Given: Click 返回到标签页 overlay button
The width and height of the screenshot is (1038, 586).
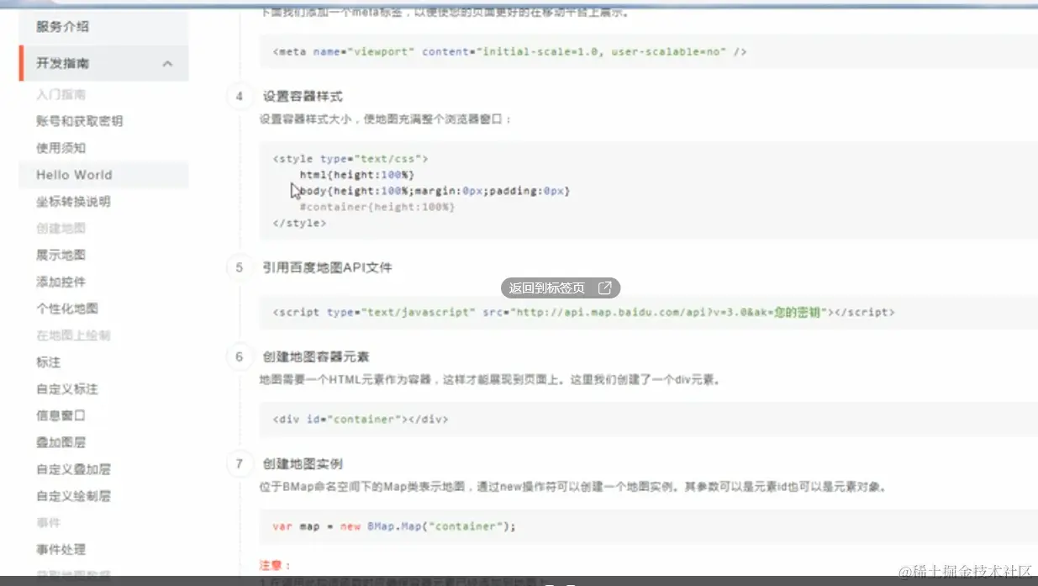Looking at the screenshot, I should coord(561,288).
